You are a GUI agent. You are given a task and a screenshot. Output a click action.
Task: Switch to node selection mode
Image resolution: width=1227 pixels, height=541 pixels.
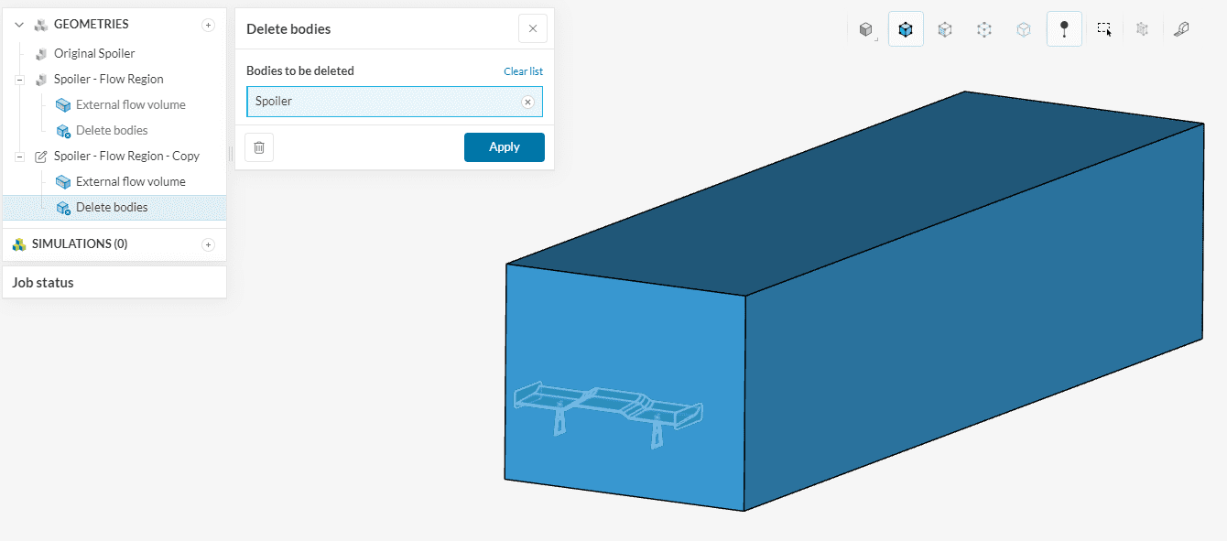tap(984, 29)
